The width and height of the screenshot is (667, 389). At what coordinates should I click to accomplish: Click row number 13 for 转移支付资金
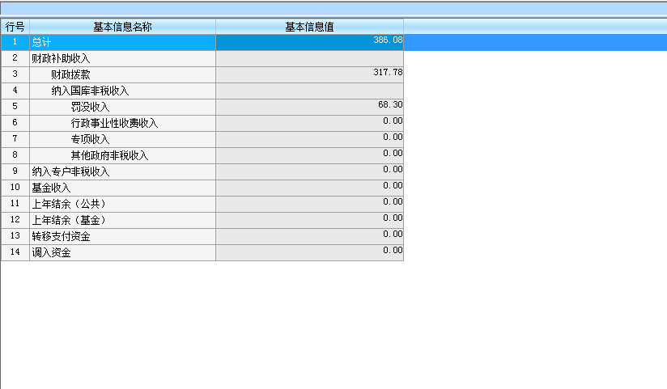pos(15,236)
